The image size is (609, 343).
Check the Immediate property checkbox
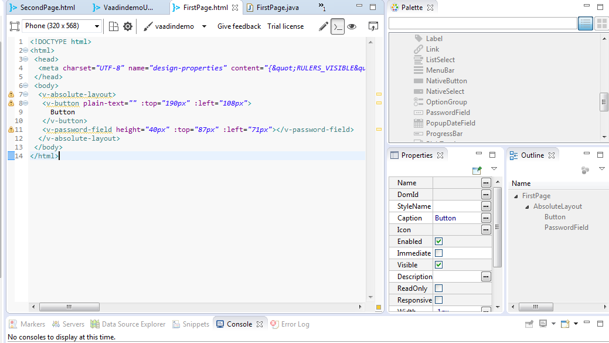[x=438, y=253]
